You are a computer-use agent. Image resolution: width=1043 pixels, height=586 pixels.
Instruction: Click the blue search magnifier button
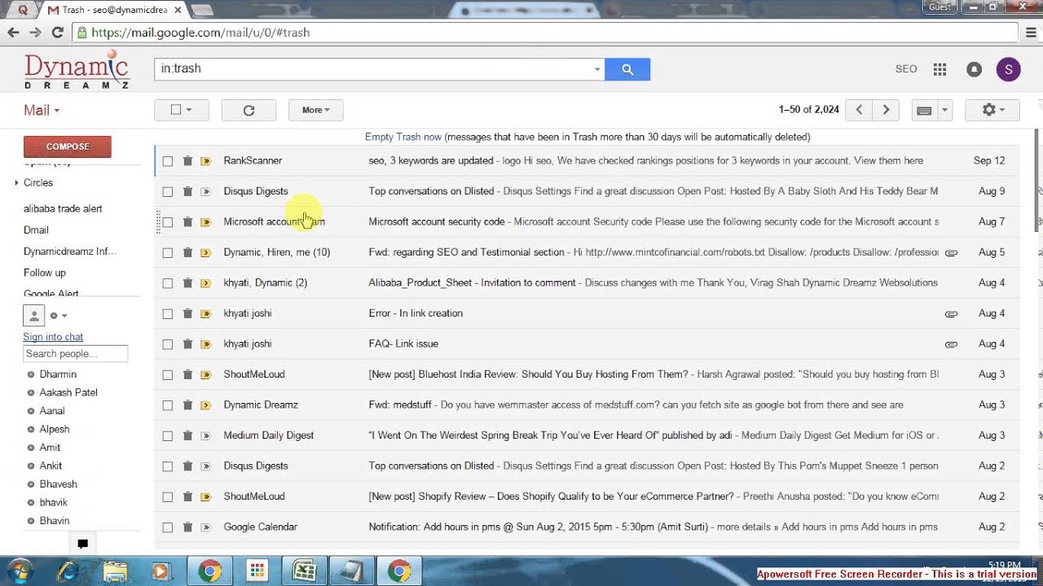(627, 69)
